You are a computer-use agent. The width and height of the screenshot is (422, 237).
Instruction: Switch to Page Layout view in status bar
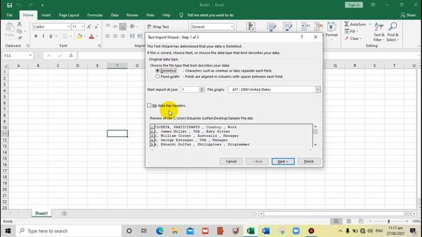349,221
